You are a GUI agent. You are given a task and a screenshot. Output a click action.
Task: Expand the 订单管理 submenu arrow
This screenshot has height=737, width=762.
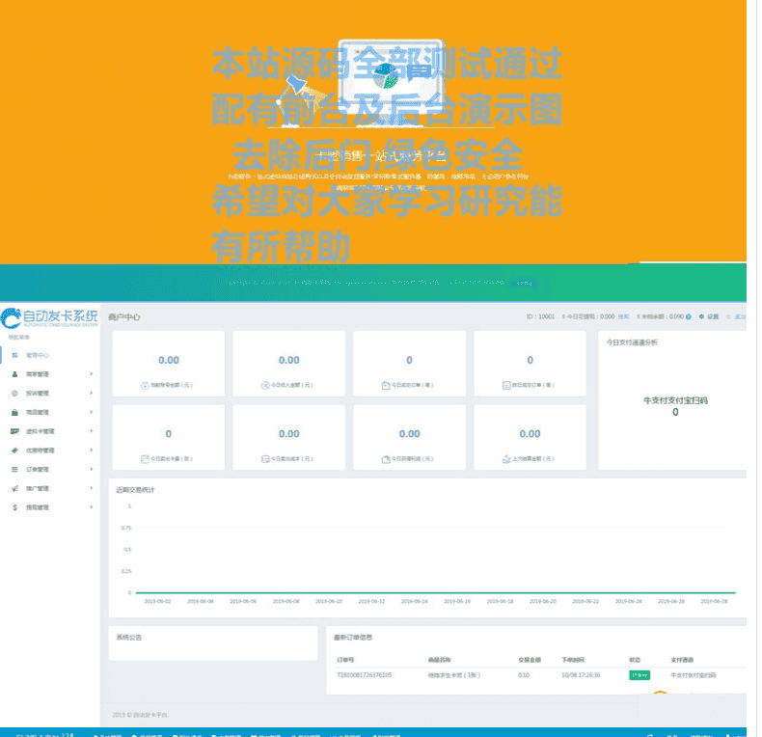click(x=92, y=470)
